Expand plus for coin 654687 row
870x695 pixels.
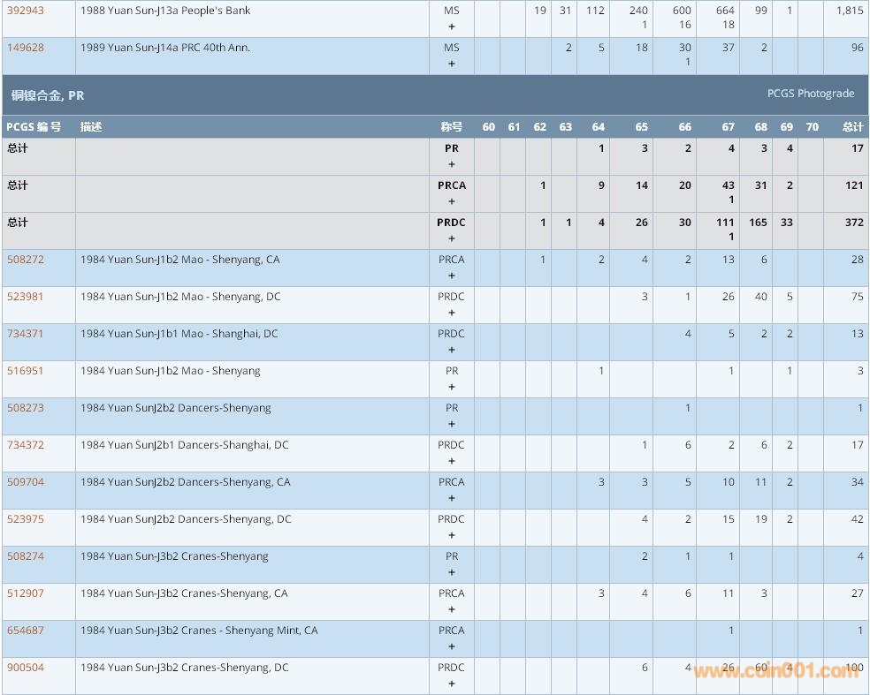tap(452, 646)
